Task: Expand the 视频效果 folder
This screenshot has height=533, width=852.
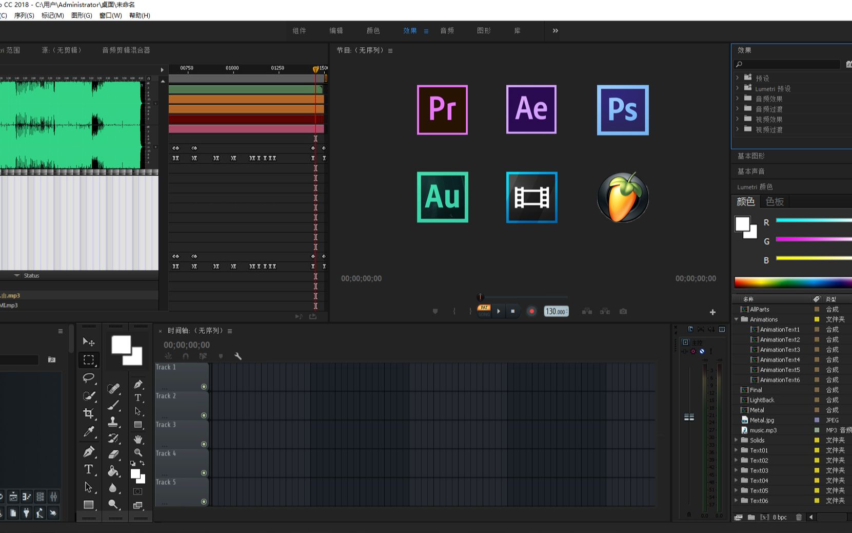Action: (x=738, y=119)
